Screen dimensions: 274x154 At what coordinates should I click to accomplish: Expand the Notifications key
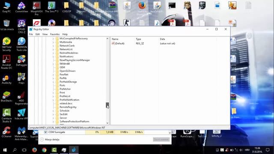point(53,56)
